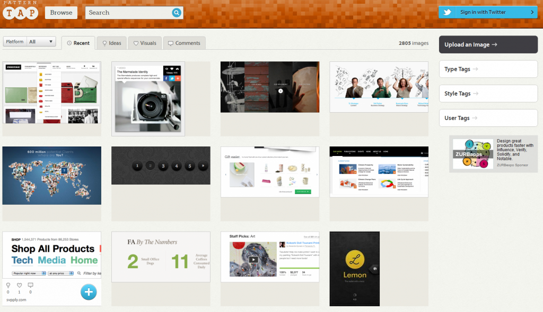Open the bag shop thumbnail with green and red bags
The height and width of the screenshot is (312, 543).
coord(52,93)
